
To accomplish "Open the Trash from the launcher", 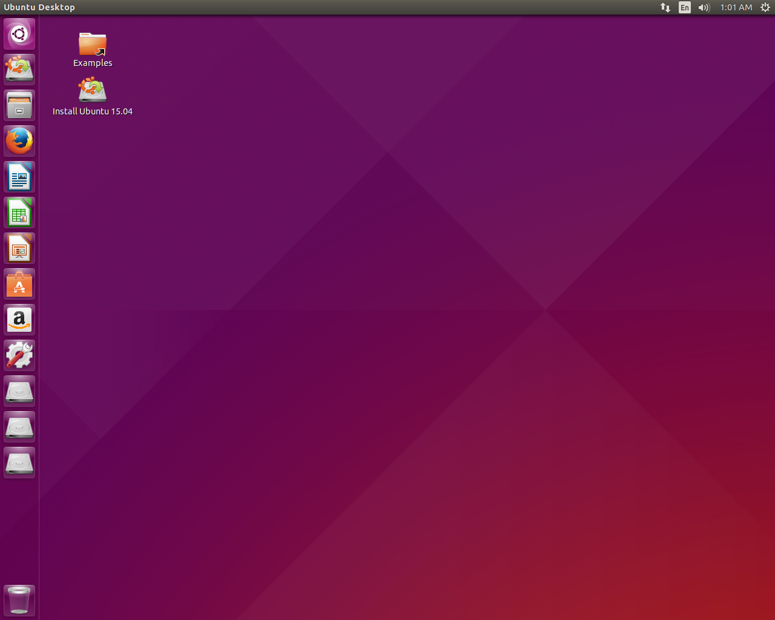I will coord(19,599).
